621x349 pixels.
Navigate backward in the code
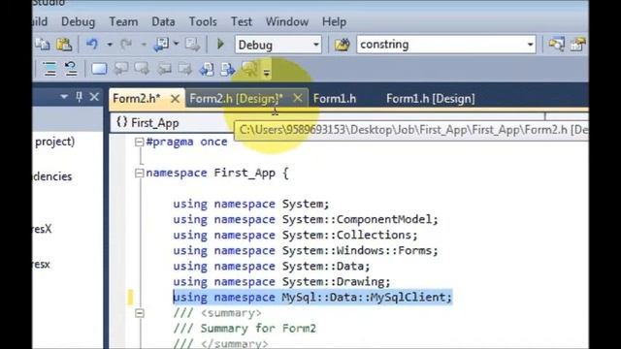pos(162,45)
